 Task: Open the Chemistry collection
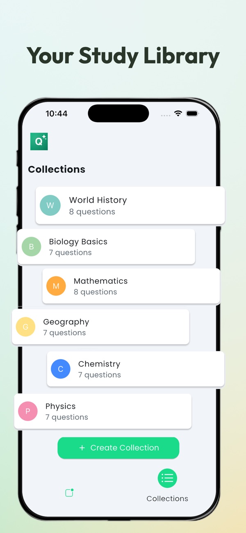(x=135, y=369)
